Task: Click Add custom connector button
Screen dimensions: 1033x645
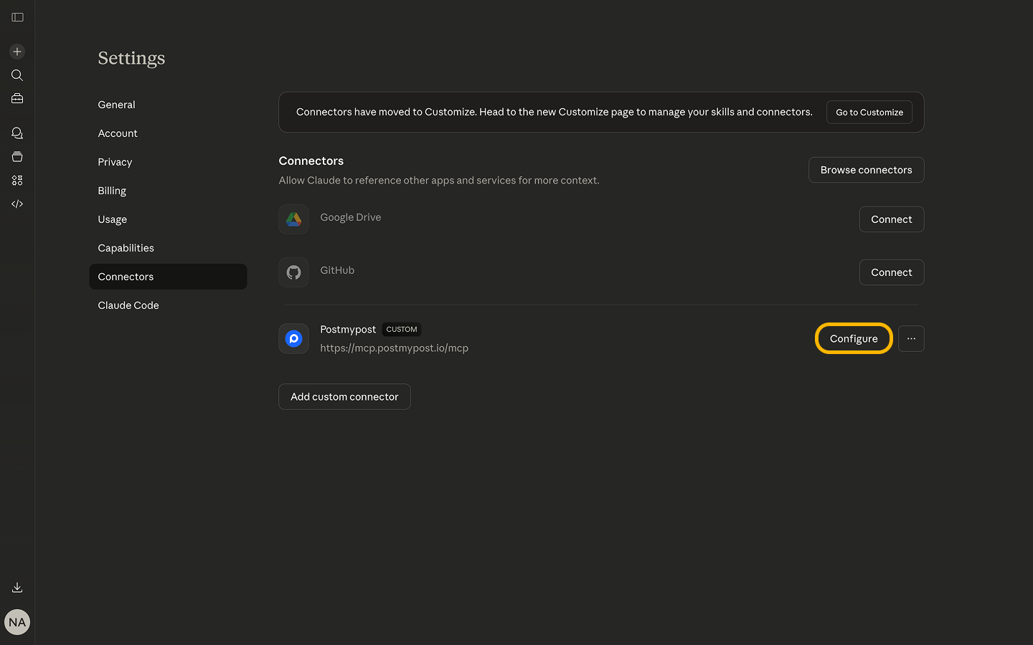Action: tap(344, 397)
